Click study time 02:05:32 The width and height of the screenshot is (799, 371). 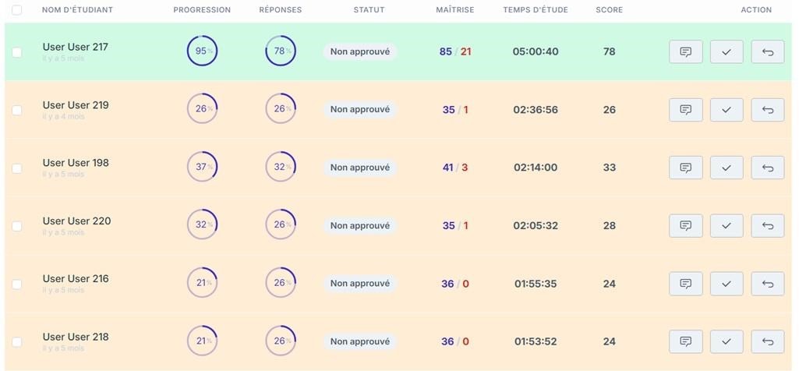(x=536, y=226)
